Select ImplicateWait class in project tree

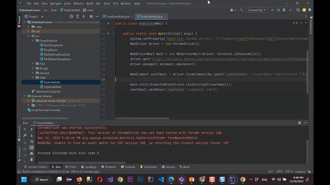[53, 87]
